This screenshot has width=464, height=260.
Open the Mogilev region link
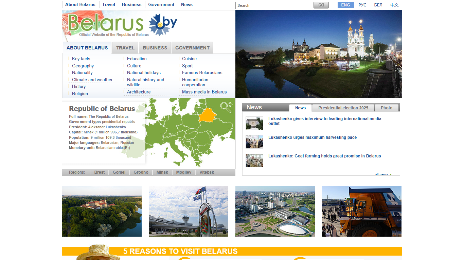click(184, 172)
